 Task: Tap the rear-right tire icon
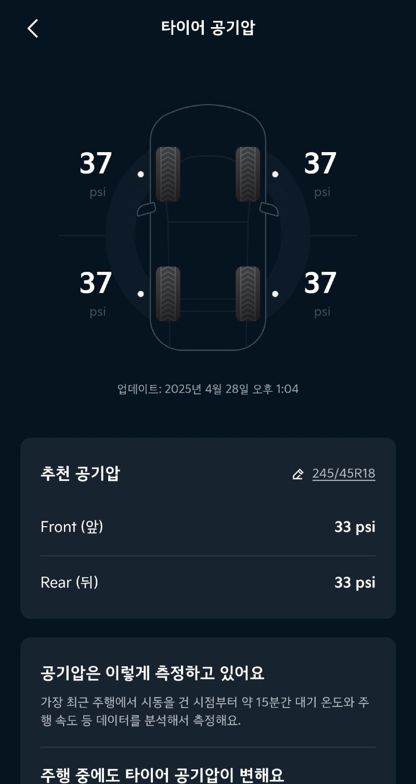pyautogui.click(x=248, y=294)
